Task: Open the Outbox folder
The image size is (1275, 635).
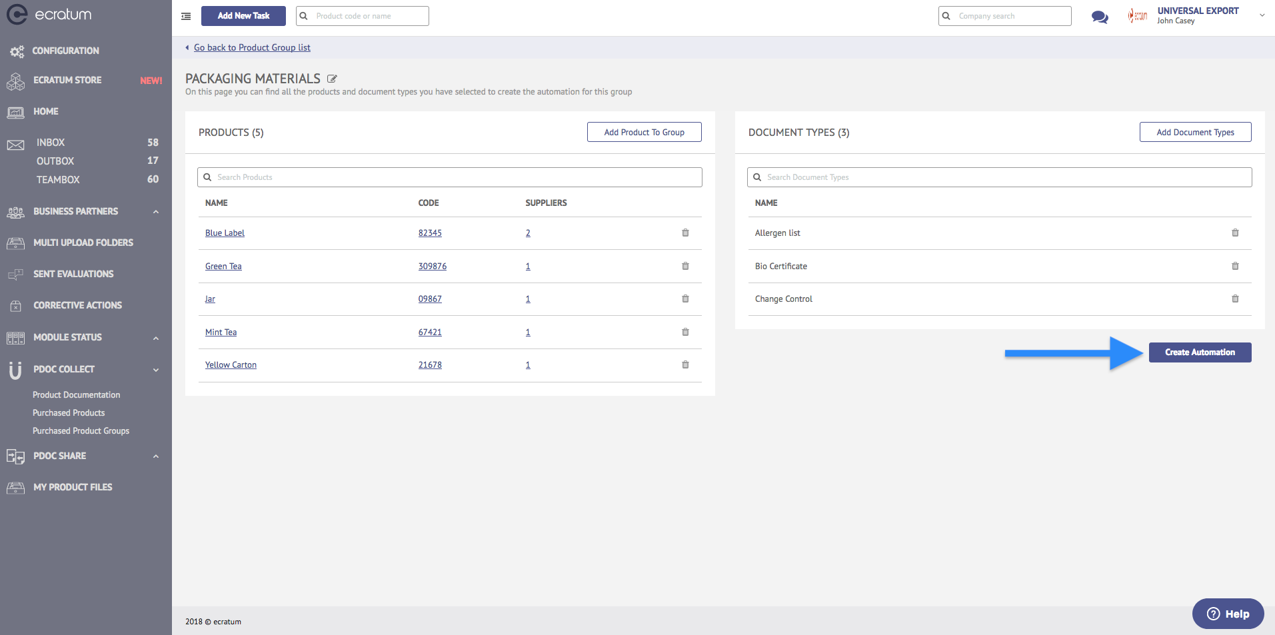Action: click(55, 161)
